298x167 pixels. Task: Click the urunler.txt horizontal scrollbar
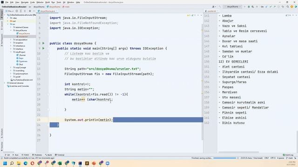tap(238, 152)
